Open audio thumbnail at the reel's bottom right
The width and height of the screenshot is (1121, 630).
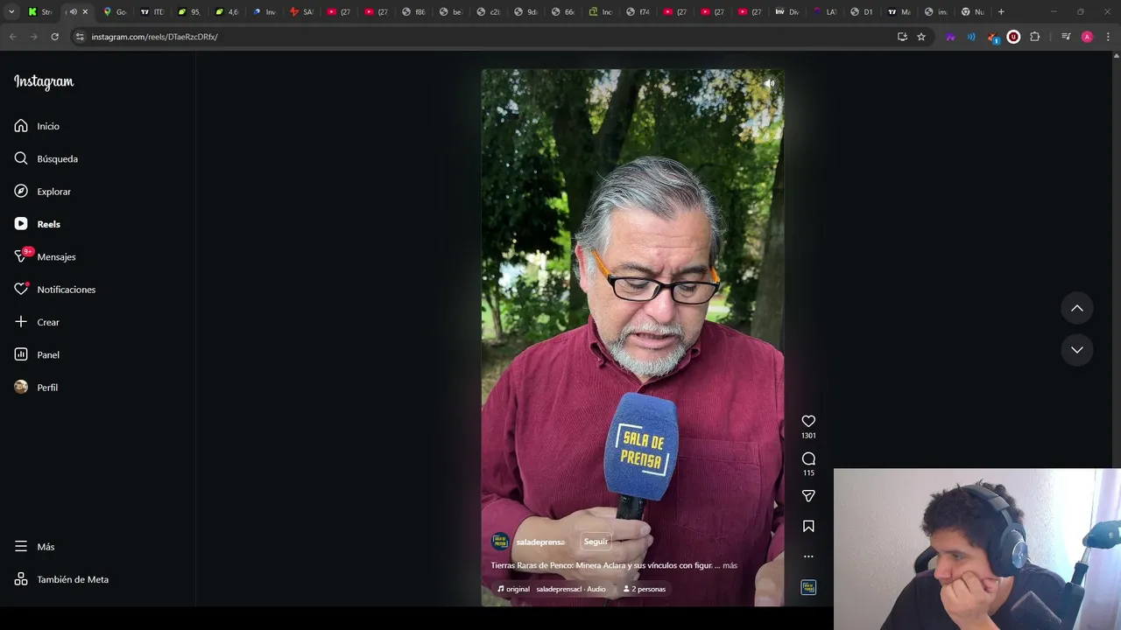(x=808, y=587)
